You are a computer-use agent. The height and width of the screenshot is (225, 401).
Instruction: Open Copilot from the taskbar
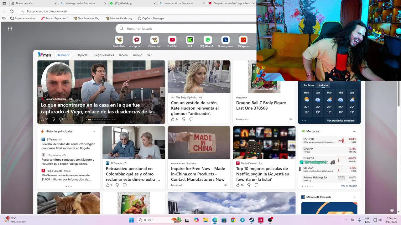coord(196,220)
